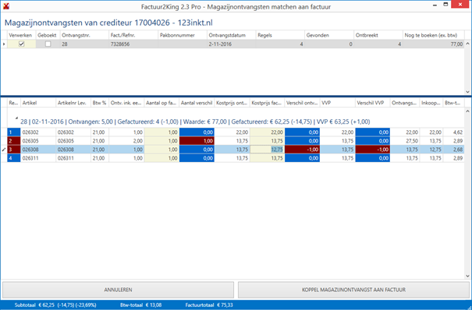Click the VVP column header
The image size is (472, 310).
coord(338,103)
